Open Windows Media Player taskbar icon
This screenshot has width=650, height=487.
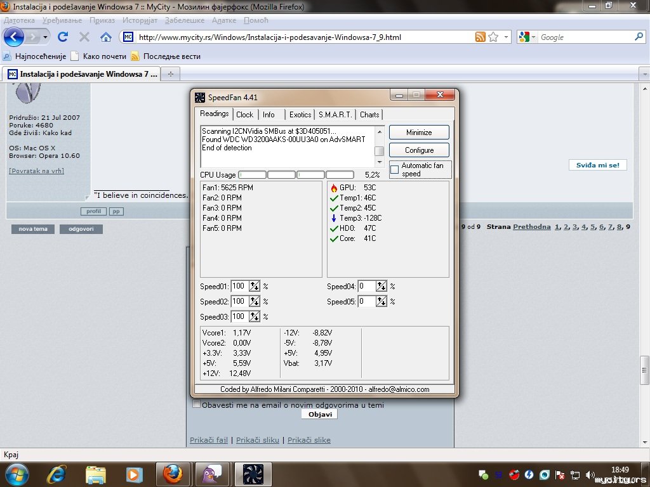[x=134, y=474]
